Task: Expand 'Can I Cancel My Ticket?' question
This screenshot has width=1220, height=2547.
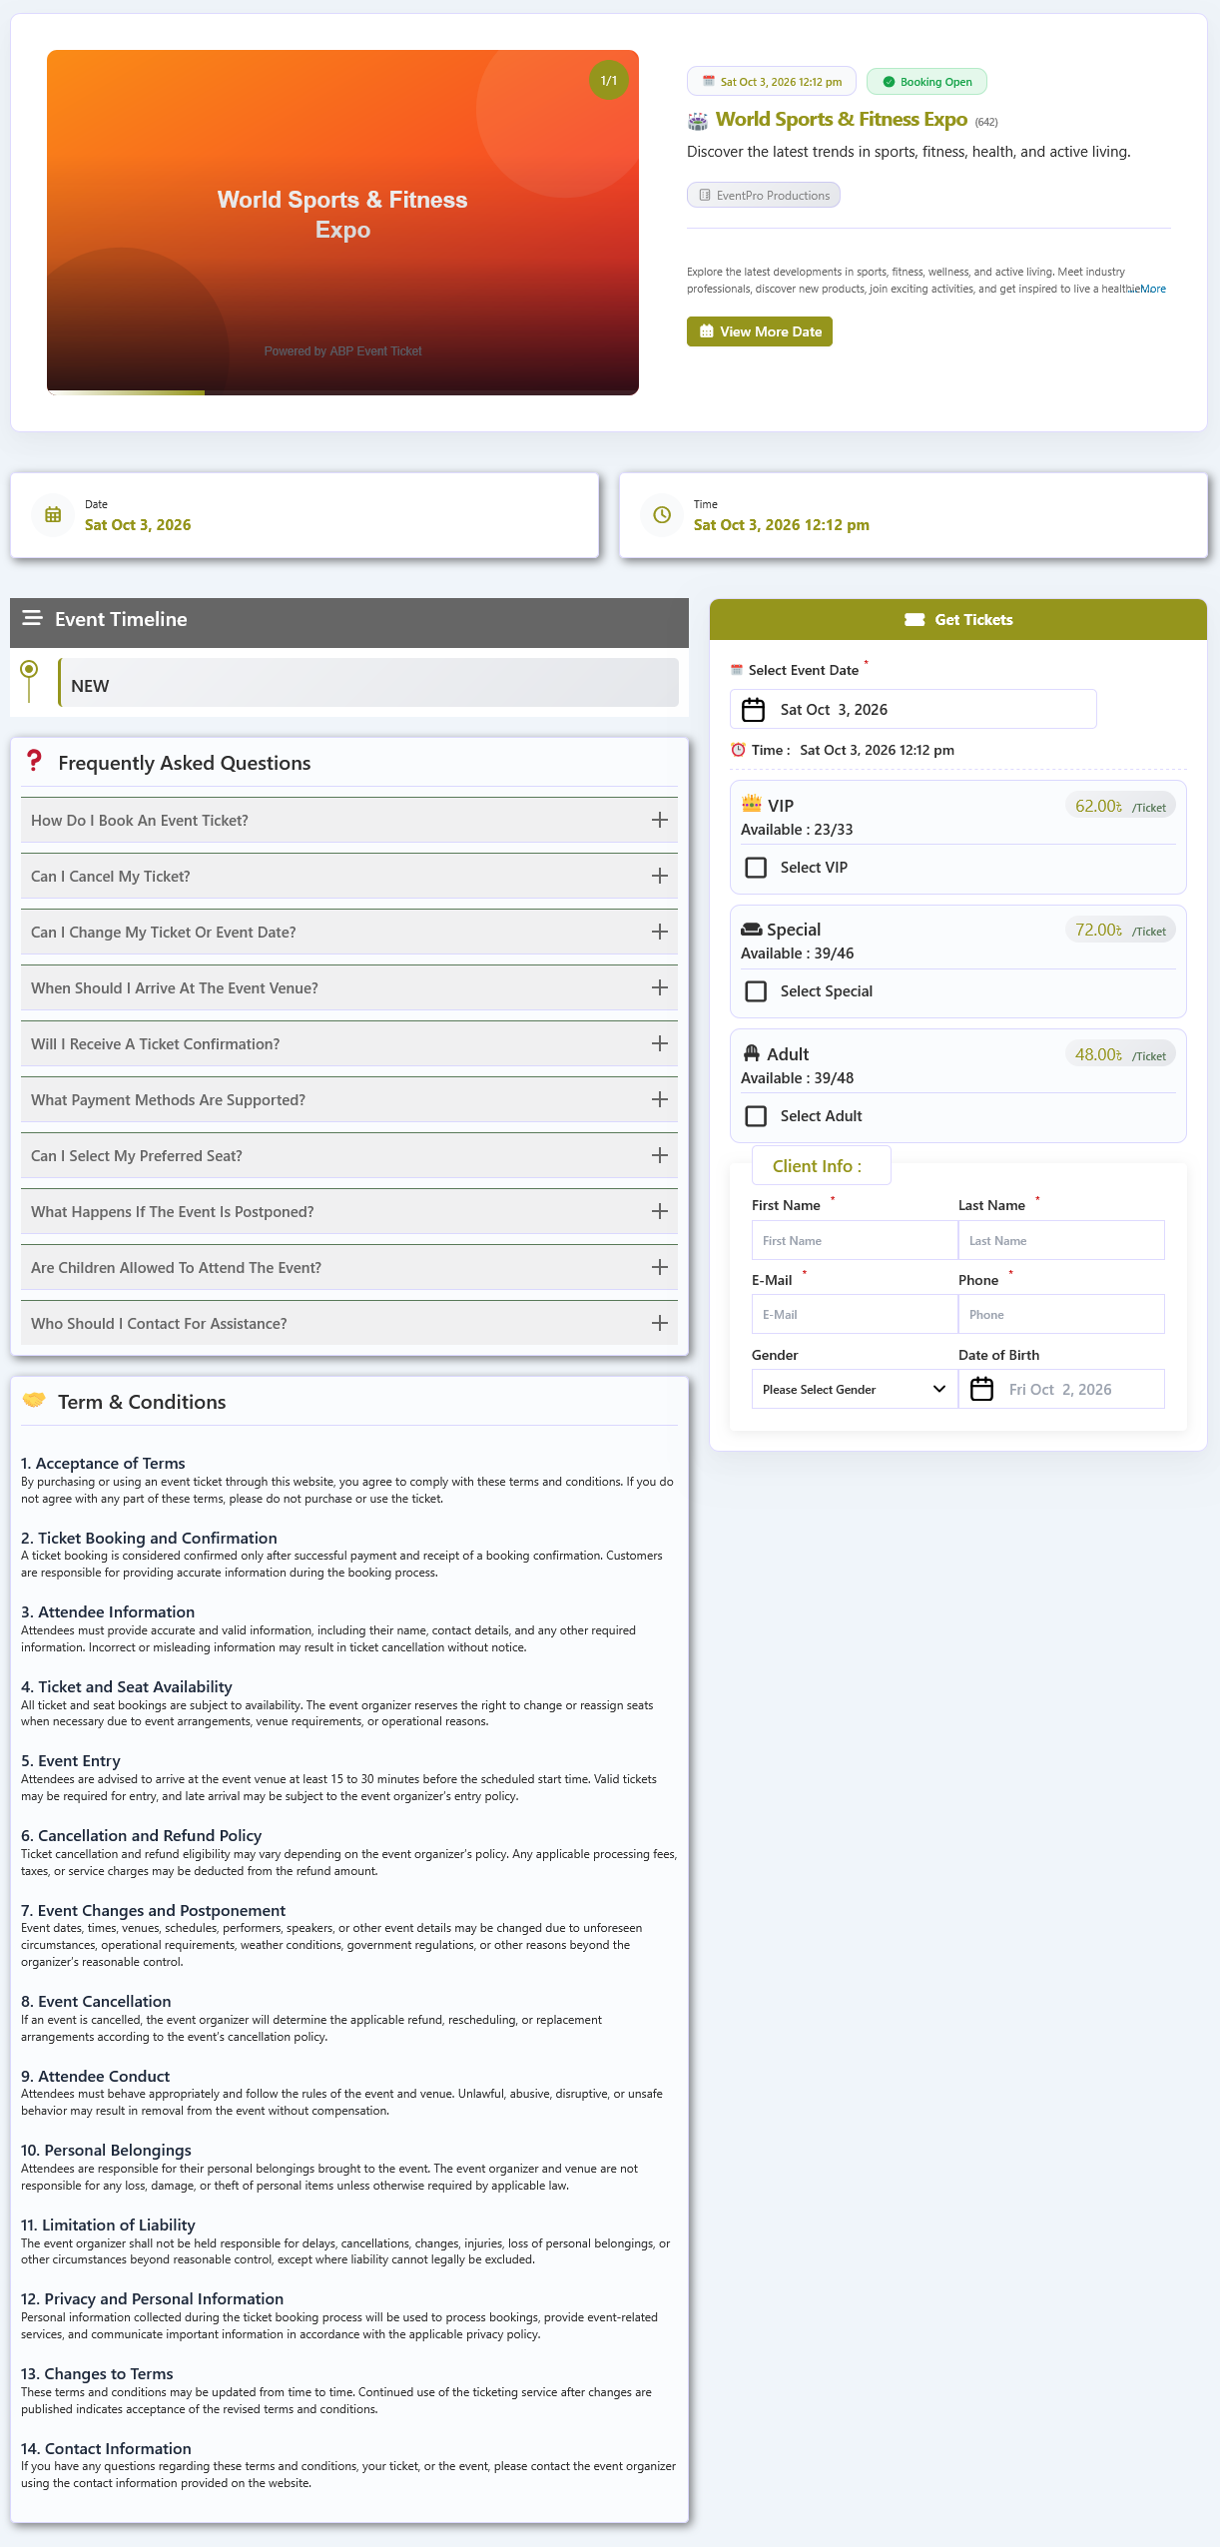Action: click(x=349, y=876)
